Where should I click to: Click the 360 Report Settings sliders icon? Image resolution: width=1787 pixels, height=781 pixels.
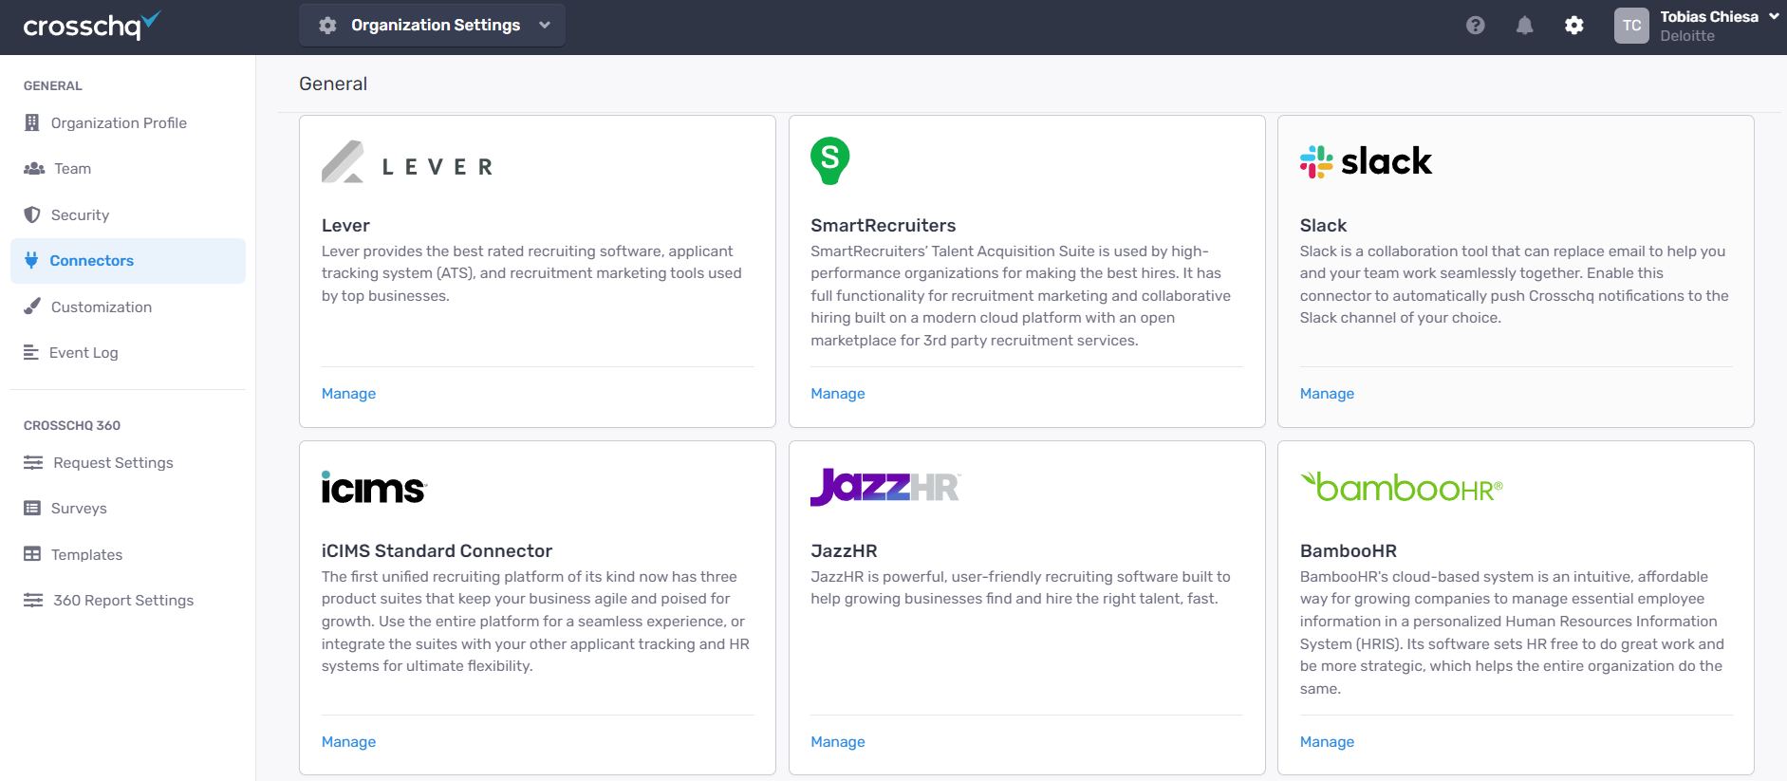33,600
